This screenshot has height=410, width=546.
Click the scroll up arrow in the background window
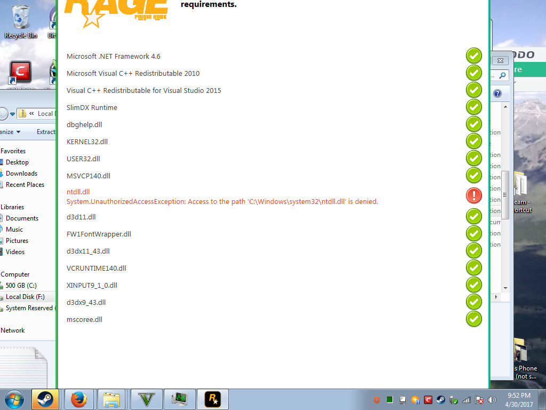505,107
